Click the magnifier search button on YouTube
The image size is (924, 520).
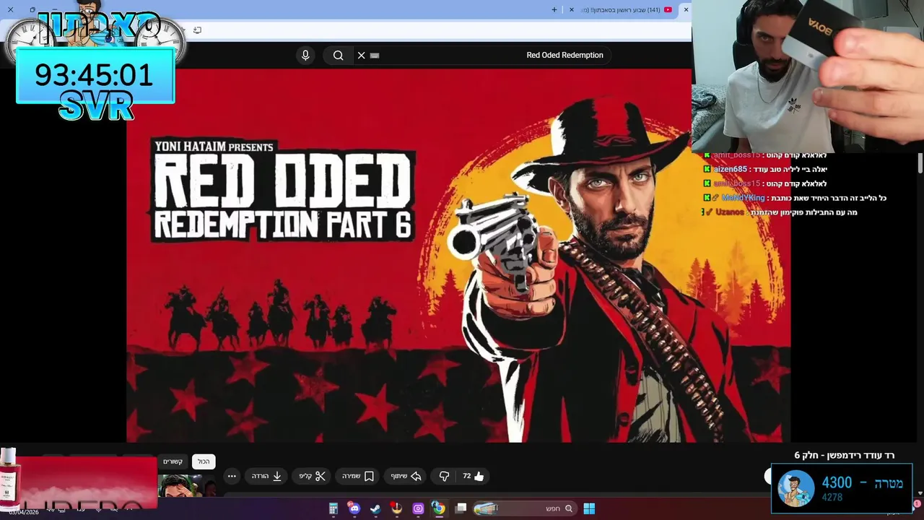coord(338,55)
